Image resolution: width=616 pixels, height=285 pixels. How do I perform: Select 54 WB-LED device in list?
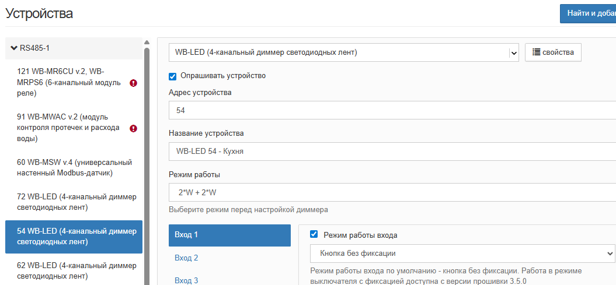74,237
